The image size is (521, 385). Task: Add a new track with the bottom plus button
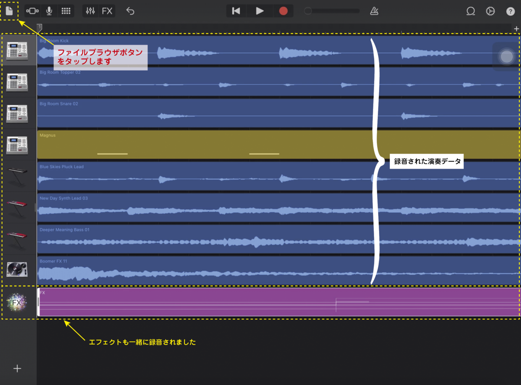tap(17, 369)
